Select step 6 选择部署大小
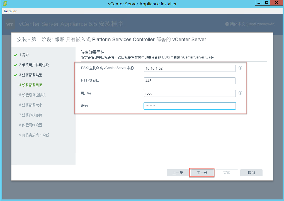284x201 pixels. tap(31, 105)
